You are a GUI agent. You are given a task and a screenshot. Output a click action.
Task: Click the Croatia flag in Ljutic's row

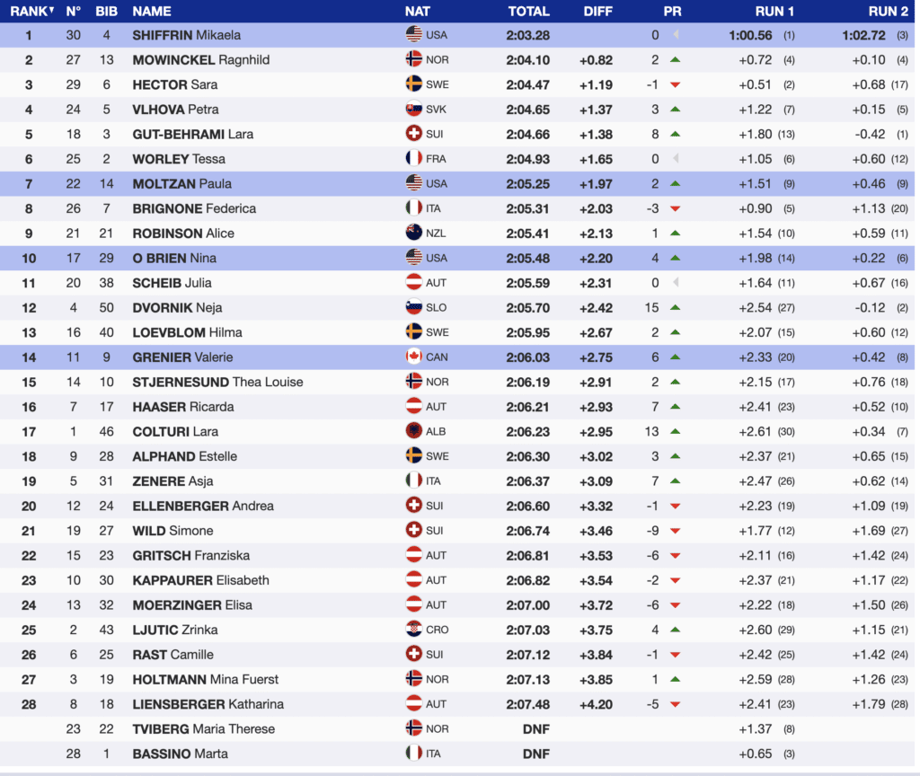(413, 630)
